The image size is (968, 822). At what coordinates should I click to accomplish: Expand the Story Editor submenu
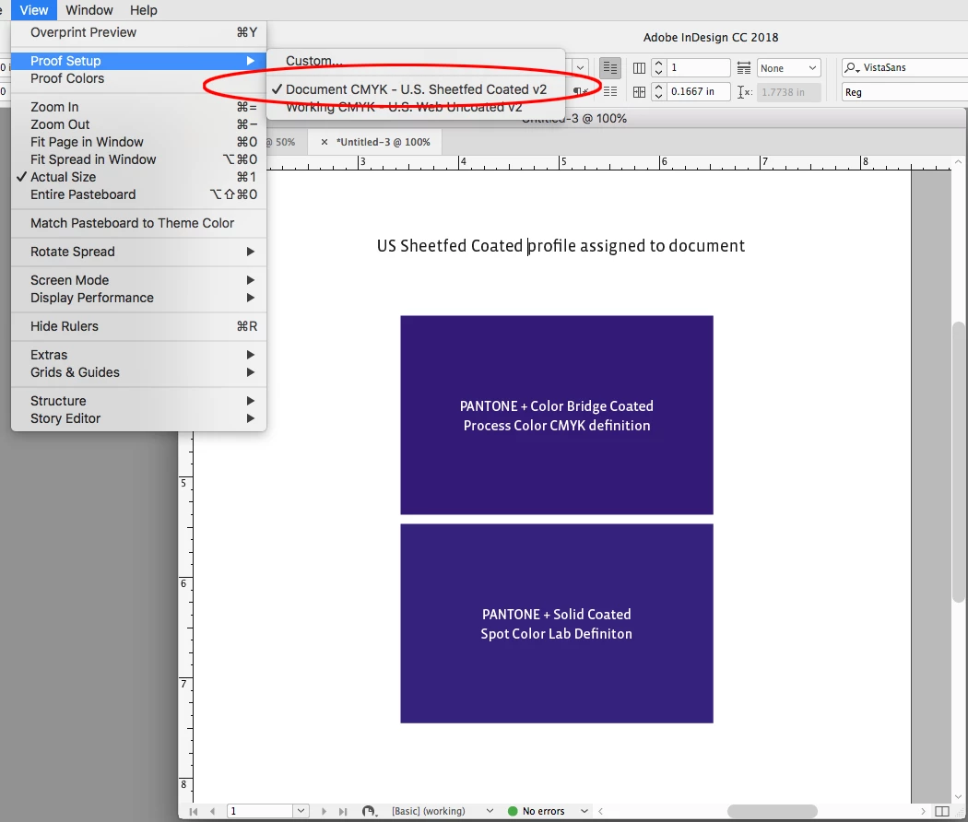pos(250,418)
